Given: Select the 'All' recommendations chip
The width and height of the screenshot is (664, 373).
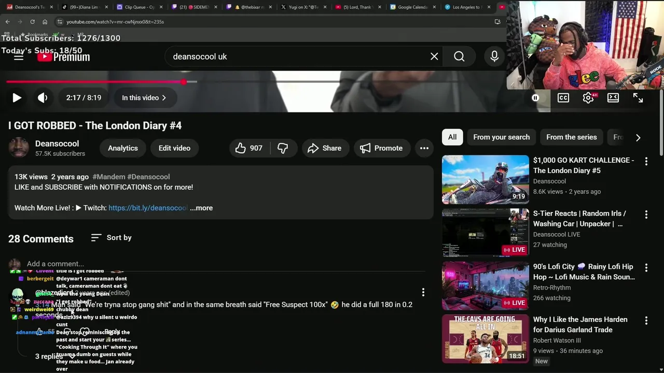Looking at the screenshot, I should (452, 137).
